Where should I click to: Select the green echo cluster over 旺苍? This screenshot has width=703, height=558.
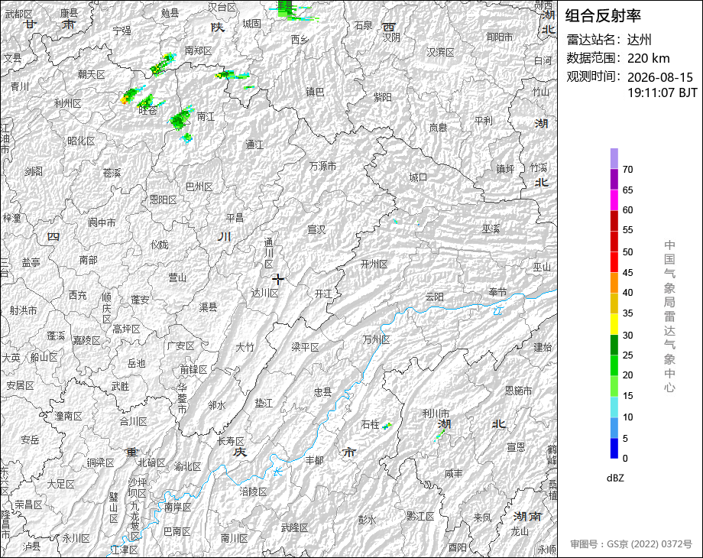click(146, 102)
